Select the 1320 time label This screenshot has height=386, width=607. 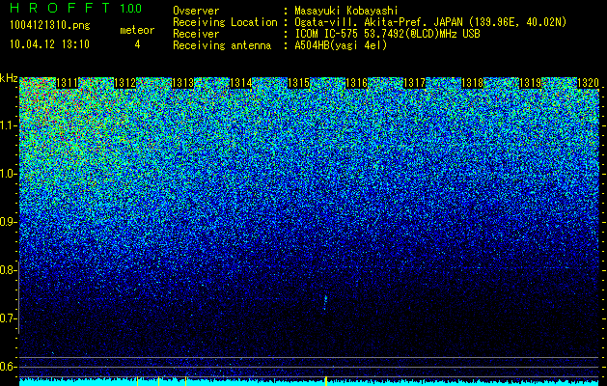[588, 83]
